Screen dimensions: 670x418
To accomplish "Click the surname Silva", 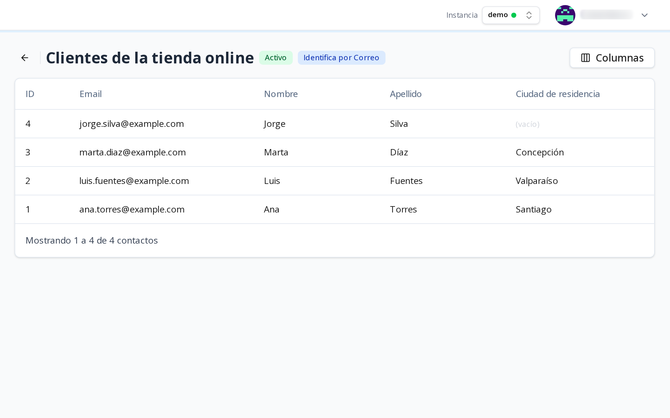I will [399, 124].
